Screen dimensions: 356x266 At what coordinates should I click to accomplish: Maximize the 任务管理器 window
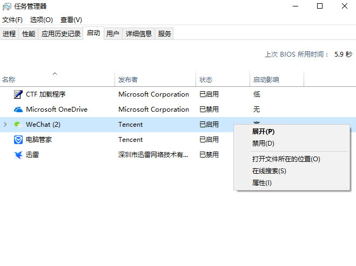click(320, 6)
